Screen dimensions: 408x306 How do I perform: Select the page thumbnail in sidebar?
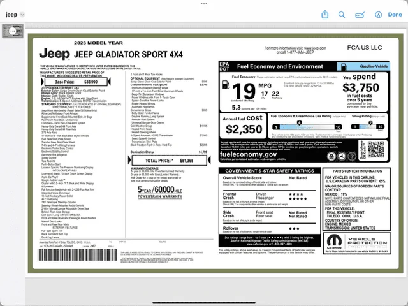point(13,31)
